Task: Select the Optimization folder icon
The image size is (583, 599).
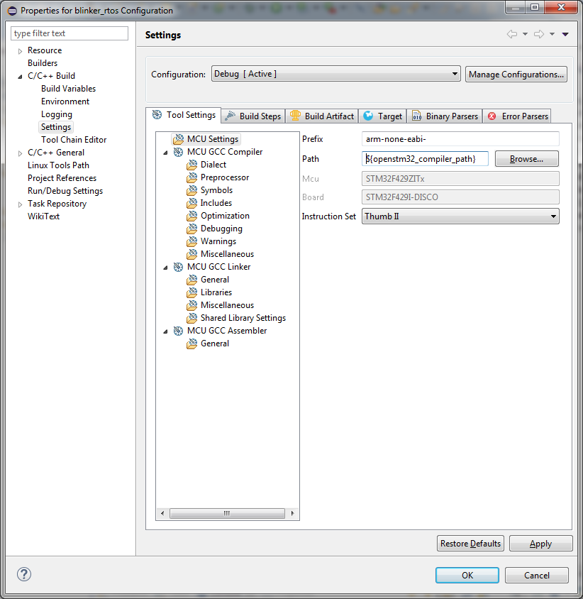Action: pos(191,216)
